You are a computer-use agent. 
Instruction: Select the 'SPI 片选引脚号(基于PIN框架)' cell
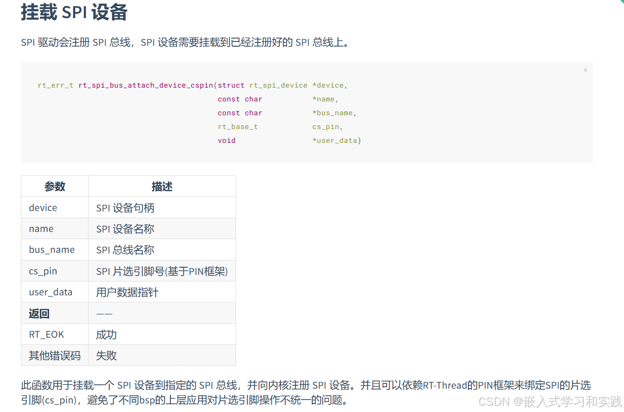point(162,271)
